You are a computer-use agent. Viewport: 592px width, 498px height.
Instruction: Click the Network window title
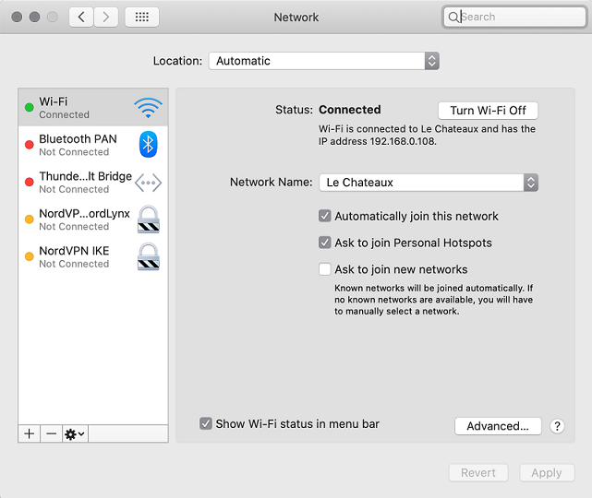point(296,18)
